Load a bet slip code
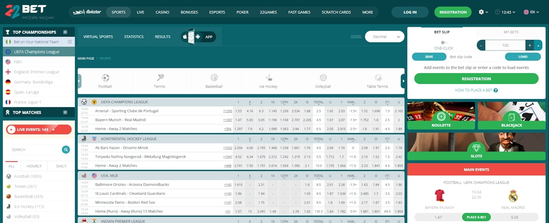Screen dimensions: 549x223 [523, 57]
